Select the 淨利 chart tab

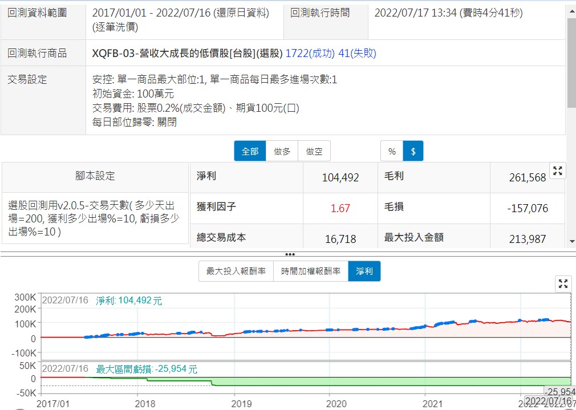point(364,271)
